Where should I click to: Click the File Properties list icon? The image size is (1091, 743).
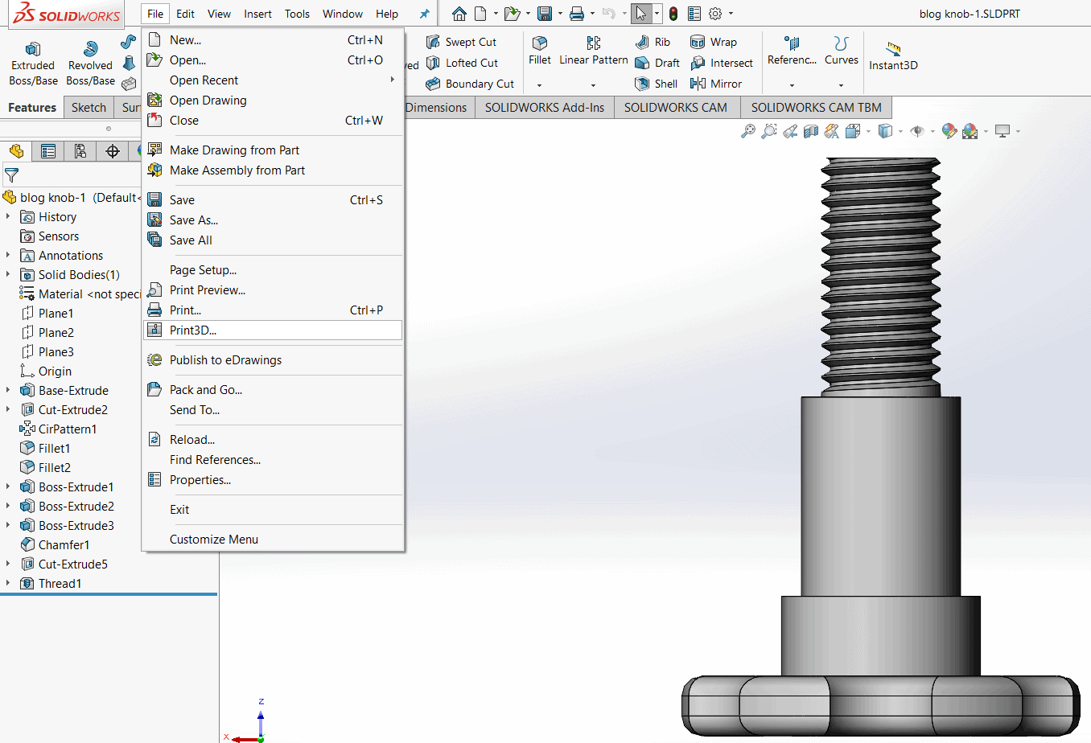point(694,14)
